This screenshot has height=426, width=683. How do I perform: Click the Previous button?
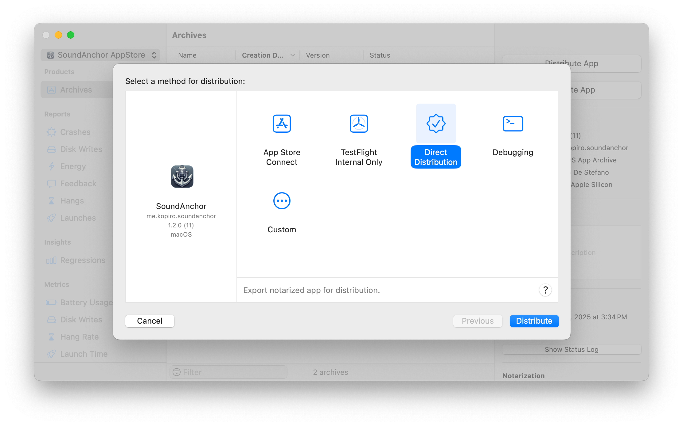478,321
